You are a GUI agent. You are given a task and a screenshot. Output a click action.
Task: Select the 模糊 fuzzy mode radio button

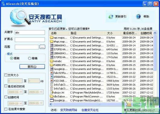[11, 58]
